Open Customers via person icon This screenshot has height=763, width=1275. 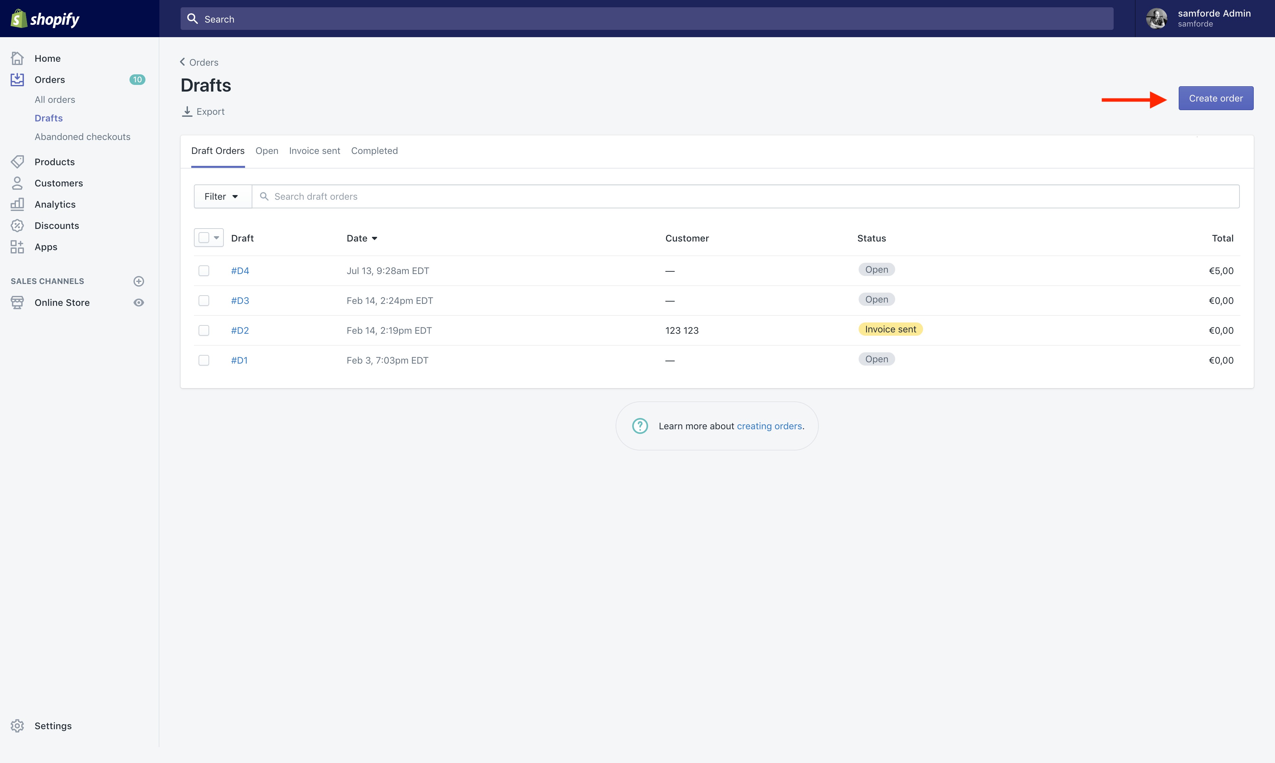pyautogui.click(x=18, y=183)
